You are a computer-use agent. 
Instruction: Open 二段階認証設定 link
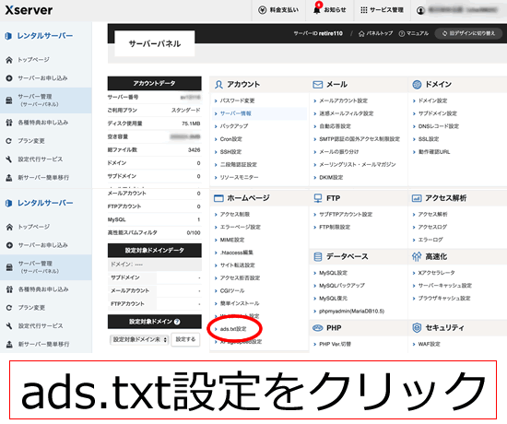tap(239, 165)
